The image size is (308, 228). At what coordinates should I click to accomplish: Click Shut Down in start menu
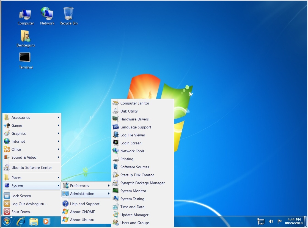pos(32,212)
